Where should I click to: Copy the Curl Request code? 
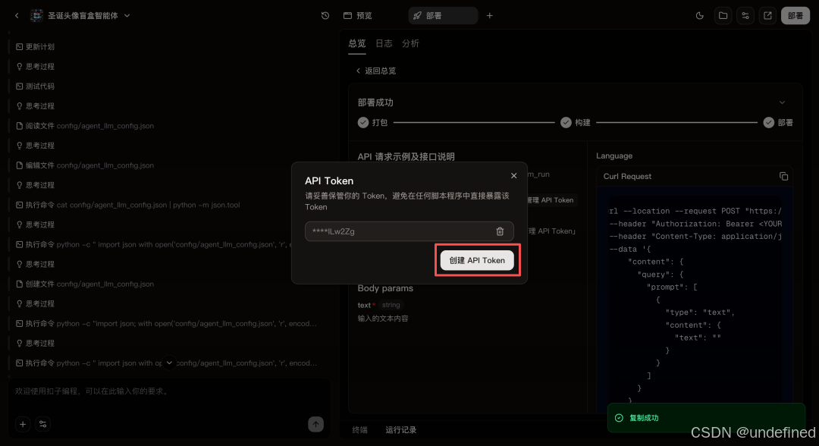[783, 177]
